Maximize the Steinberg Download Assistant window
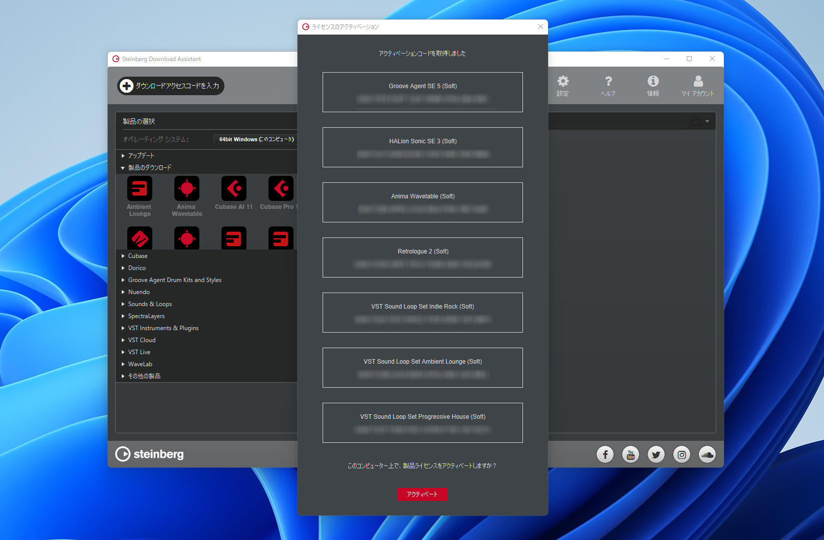824x540 pixels. [x=689, y=59]
